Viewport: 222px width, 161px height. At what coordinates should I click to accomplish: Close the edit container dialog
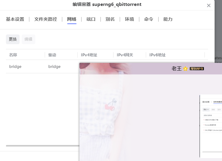pos(209,5)
